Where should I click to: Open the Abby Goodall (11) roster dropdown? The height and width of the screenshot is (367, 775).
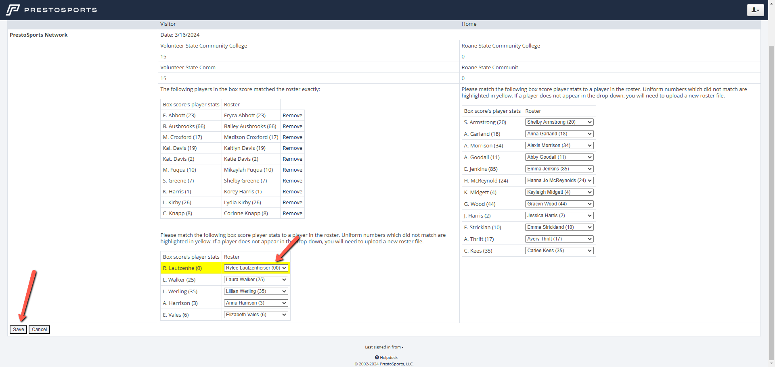559,157
